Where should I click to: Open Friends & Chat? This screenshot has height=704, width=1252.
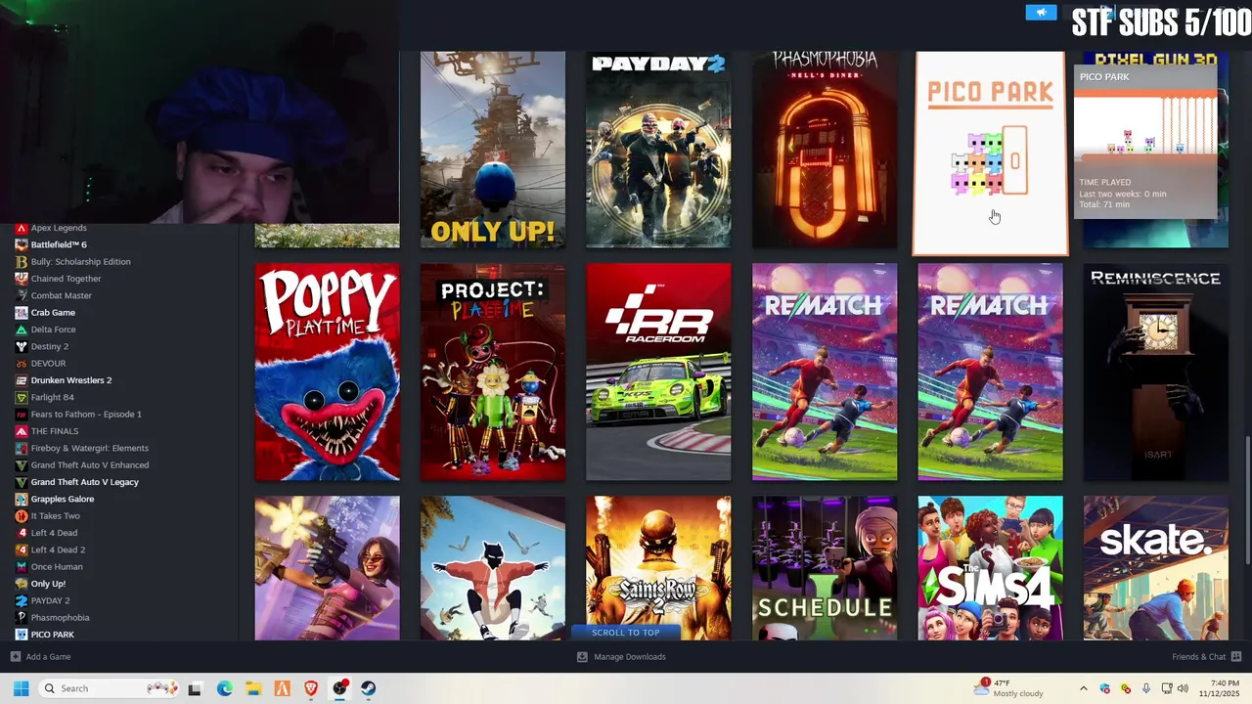tap(1206, 657)
